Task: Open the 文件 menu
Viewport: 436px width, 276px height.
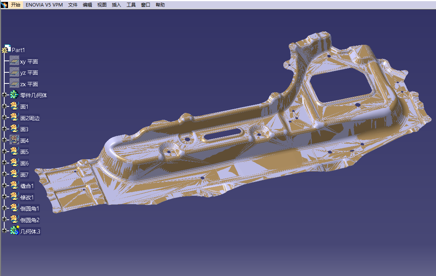Action: (73, 5)
